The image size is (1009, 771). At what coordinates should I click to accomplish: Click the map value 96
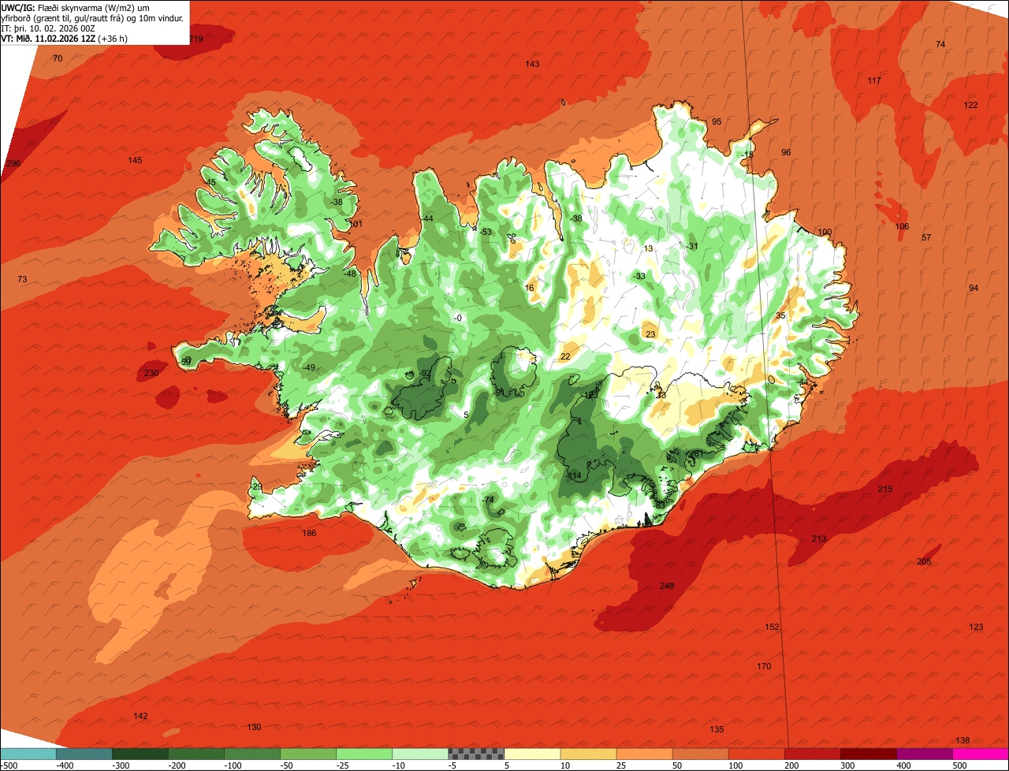click(786, 152)
